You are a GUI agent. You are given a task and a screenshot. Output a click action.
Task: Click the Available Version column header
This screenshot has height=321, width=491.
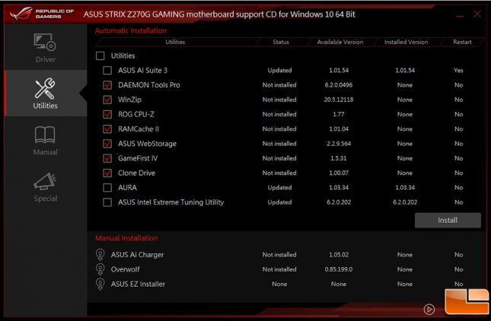point(340,42)
